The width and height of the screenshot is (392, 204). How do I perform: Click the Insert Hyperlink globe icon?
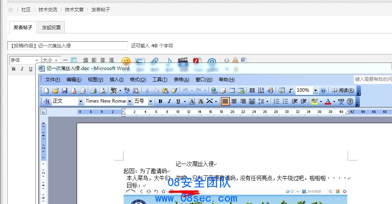click(214, 91)
